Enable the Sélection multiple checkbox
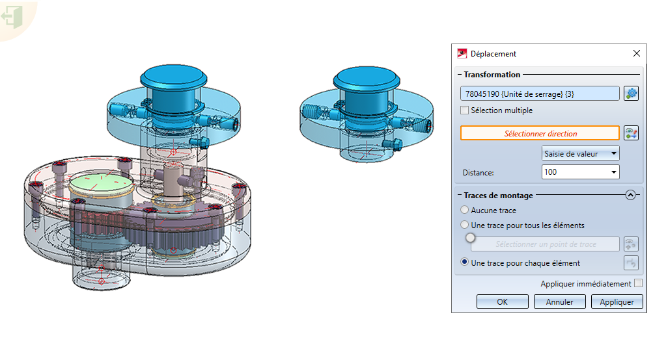This screenshot has height=345, width=653. (464, 110)
